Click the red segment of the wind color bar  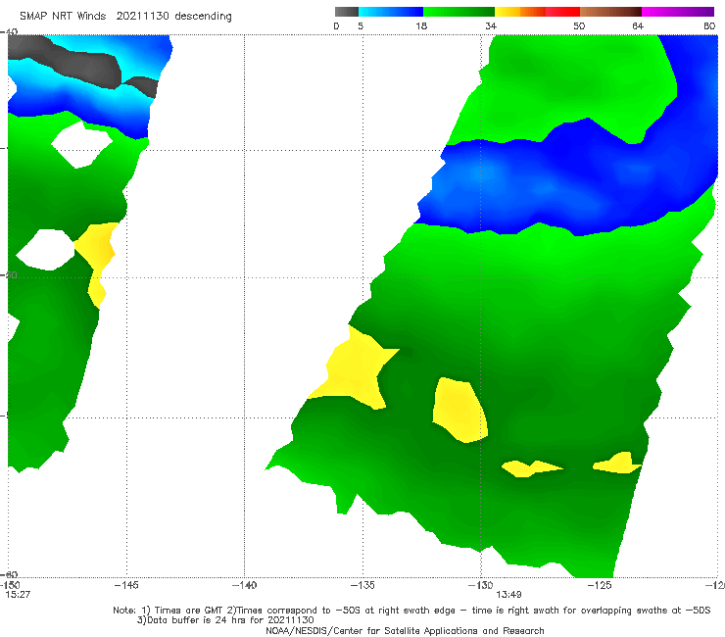tap(562, 12)
